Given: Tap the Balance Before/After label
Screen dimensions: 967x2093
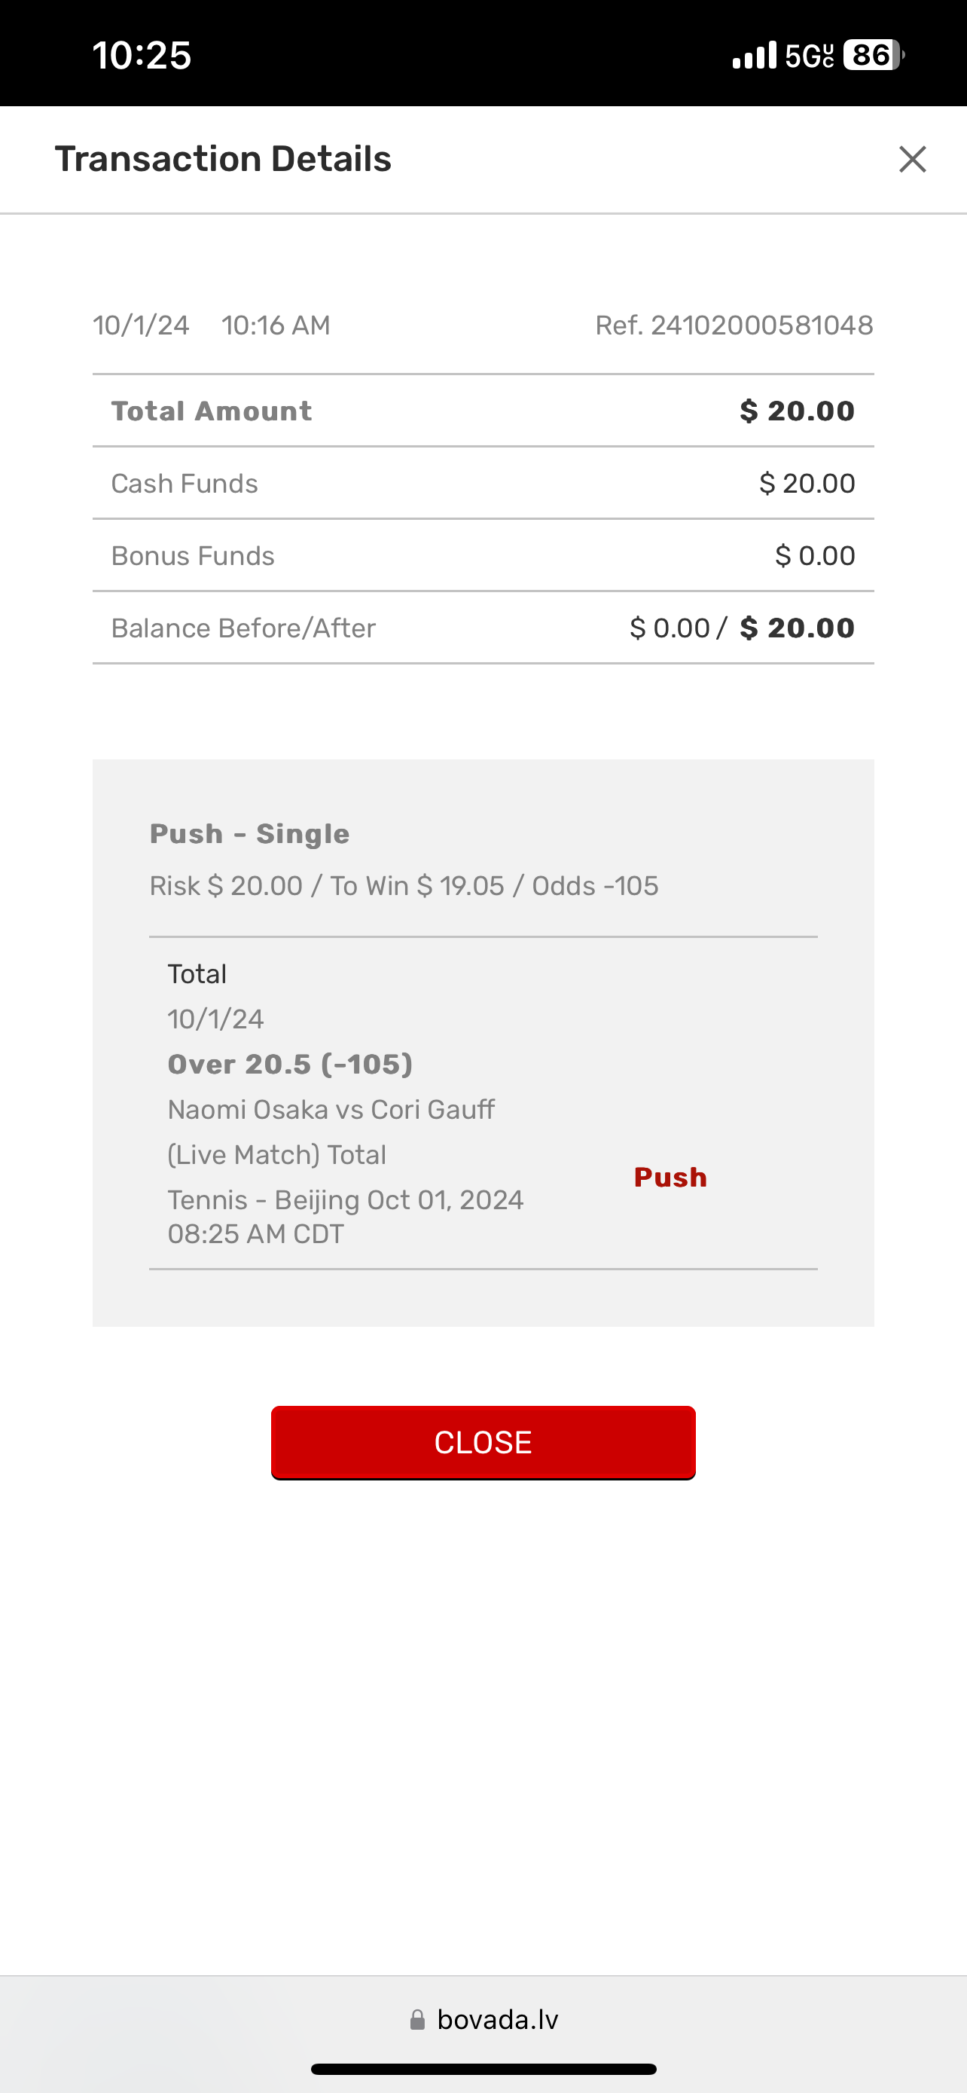Looking at the screenshot, I should click(x=243, y=628).
